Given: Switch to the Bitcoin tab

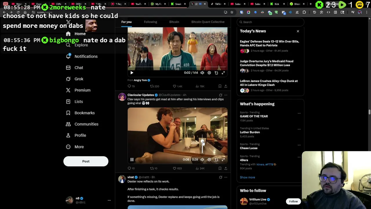Looking at the screenshot, I should (174, 22).
